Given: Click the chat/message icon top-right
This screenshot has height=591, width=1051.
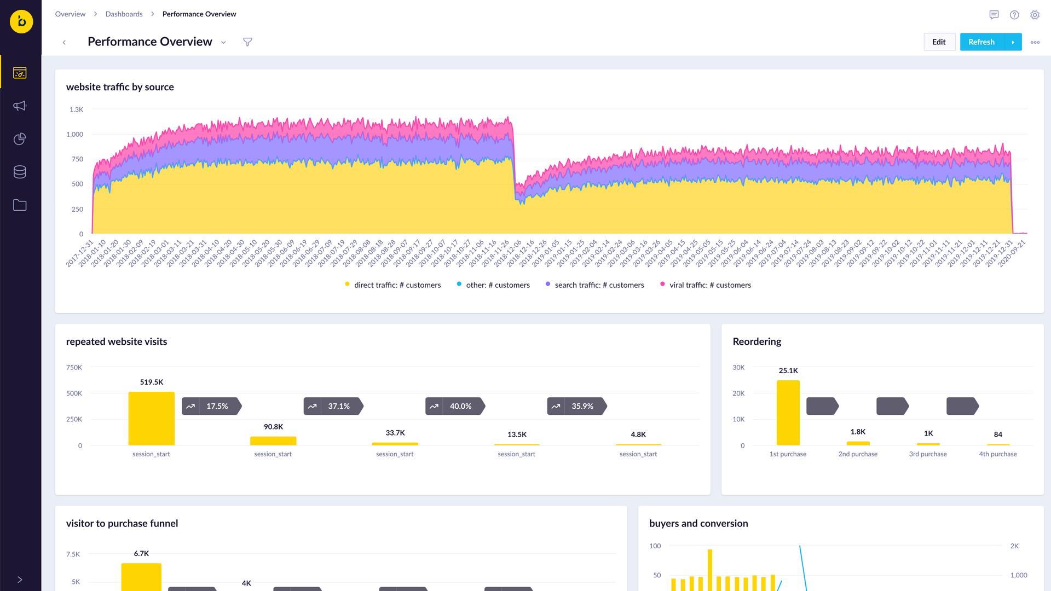Looking at the screenshot, I should [994, 14].
